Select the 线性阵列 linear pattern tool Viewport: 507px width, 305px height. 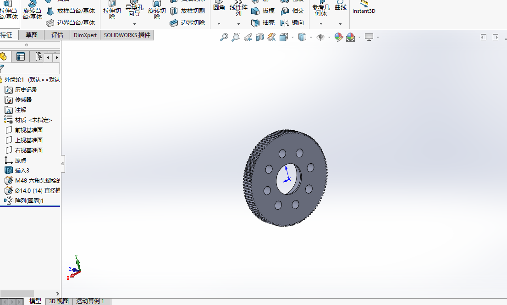pyautogui.click(x=238, y=9)
